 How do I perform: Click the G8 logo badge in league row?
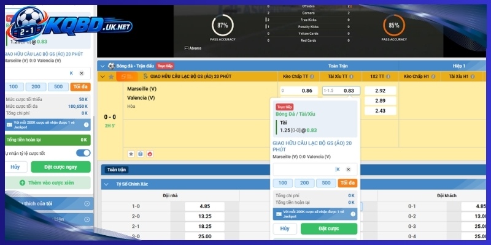(127, 77)
